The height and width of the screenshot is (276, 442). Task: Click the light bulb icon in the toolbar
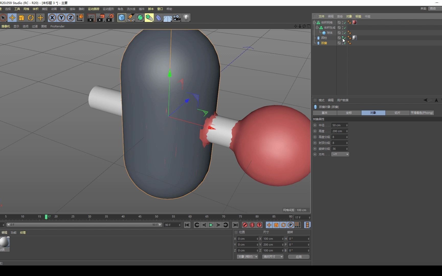[x=186, y=18]
